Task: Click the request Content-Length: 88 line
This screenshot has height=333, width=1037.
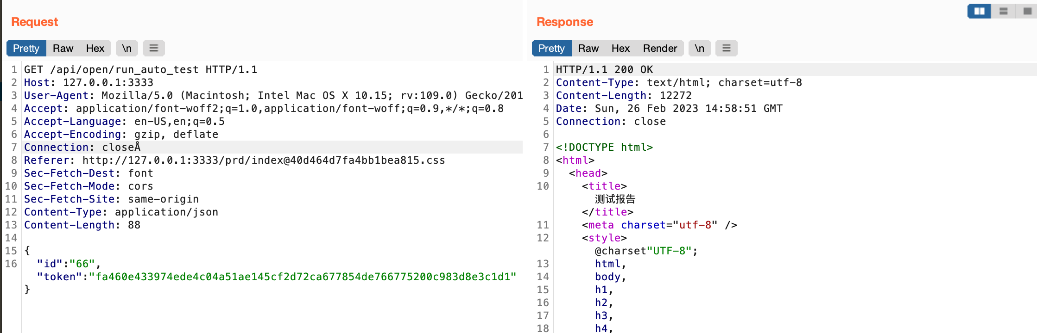Action: pos(82,225)
